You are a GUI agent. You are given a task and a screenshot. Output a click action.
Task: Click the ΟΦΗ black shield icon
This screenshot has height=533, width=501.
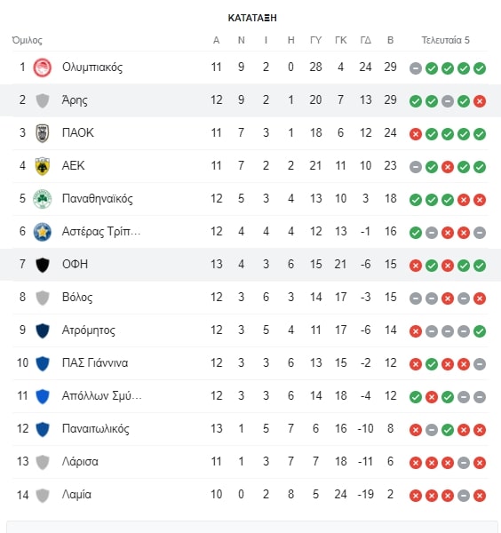click(43, 265)
